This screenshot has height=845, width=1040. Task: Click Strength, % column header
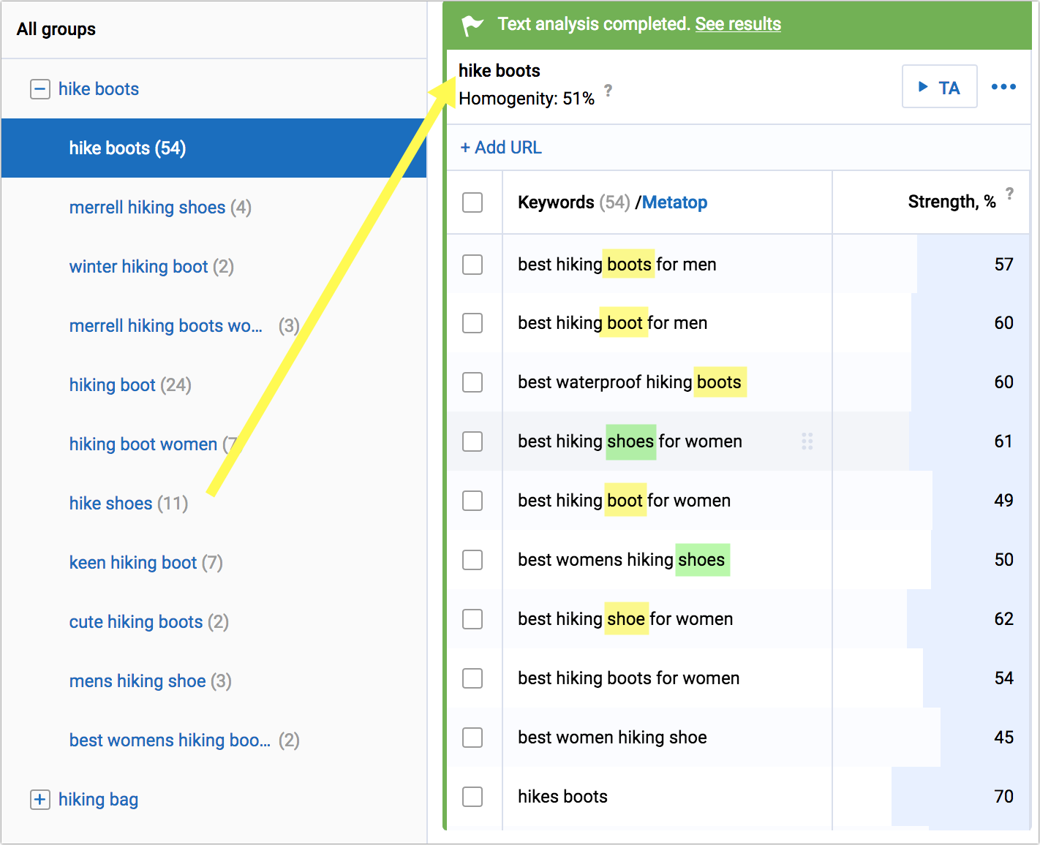tap(952, 202)
